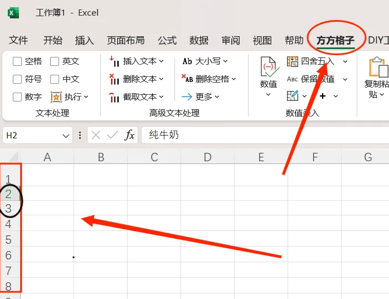Viewport: 389px width, 299px height.
Task: Select row 5 header
Action: (9, 239)
